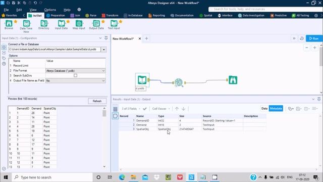This screenshot has height=182, width=323.
Task: Open '3 of 3 Fields' dropdown
Action: coord(131,109)
